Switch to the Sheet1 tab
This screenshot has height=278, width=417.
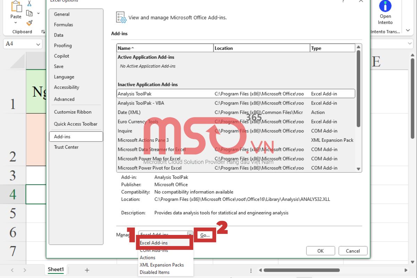(56, 270)
